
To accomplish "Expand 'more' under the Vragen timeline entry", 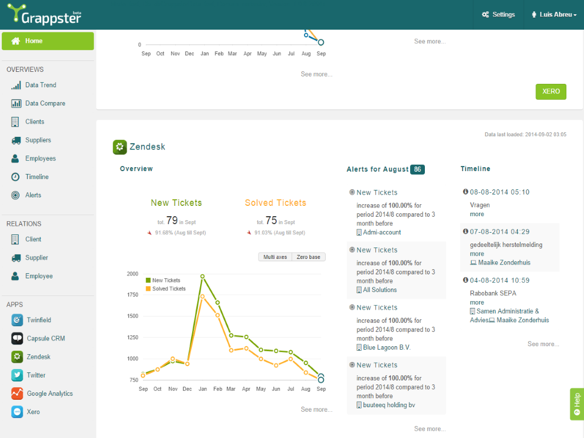I will coord(477,214).
